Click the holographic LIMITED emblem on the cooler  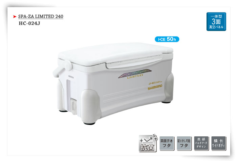(x=135, y=74)
